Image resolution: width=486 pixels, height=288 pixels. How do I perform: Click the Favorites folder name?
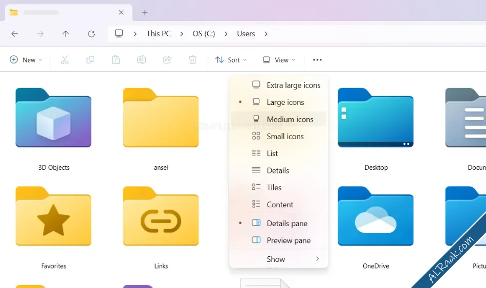[54, 265]
